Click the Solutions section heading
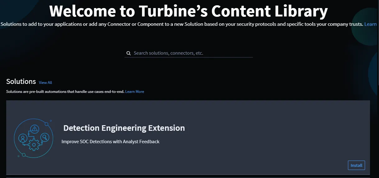 (21, 81)
